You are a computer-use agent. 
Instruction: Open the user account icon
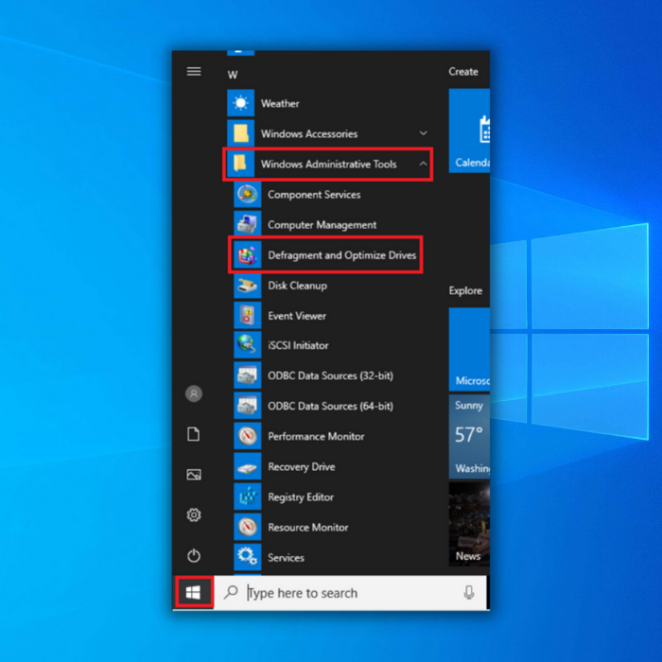click(x=194, y=394)
